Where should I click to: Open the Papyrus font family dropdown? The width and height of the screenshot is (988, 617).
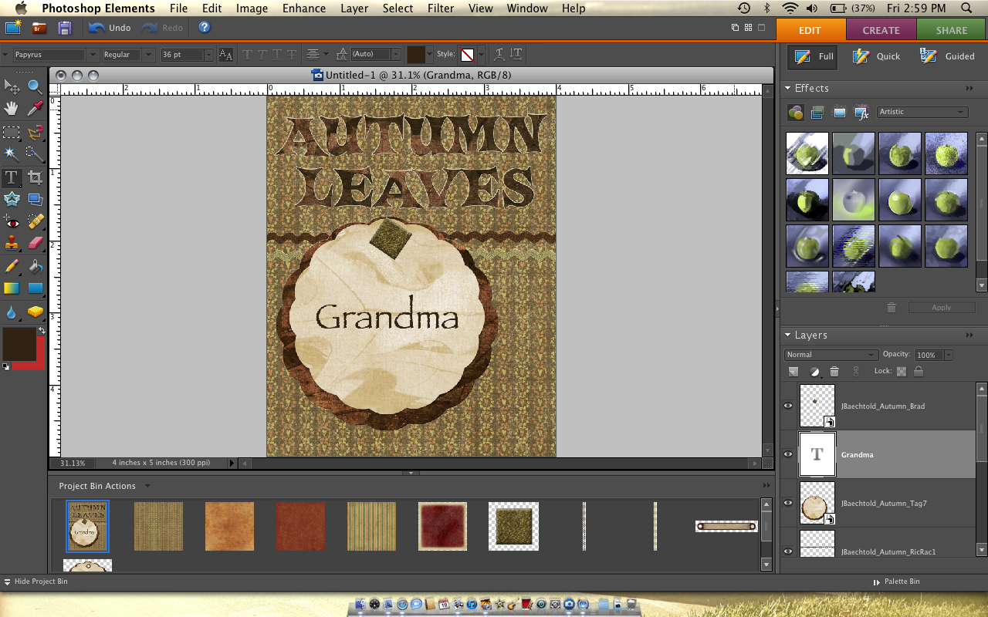(93, 55)
